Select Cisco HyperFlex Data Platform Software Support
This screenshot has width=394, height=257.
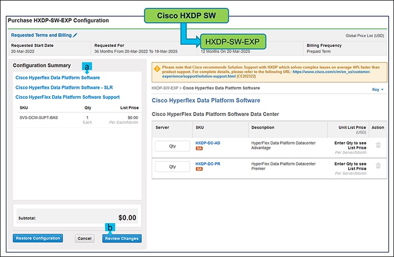(x=67, y=97)
